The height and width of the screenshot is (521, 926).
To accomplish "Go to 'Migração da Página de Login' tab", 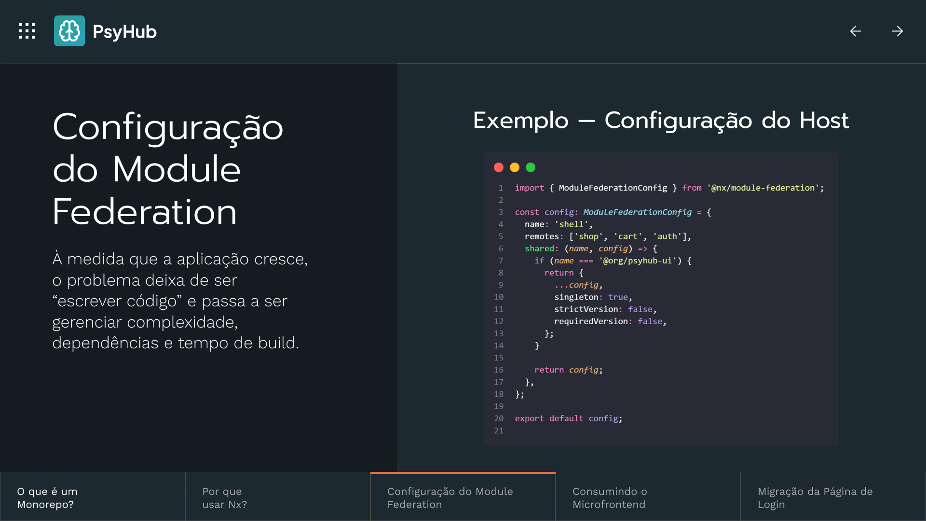I will click(833, 497).
